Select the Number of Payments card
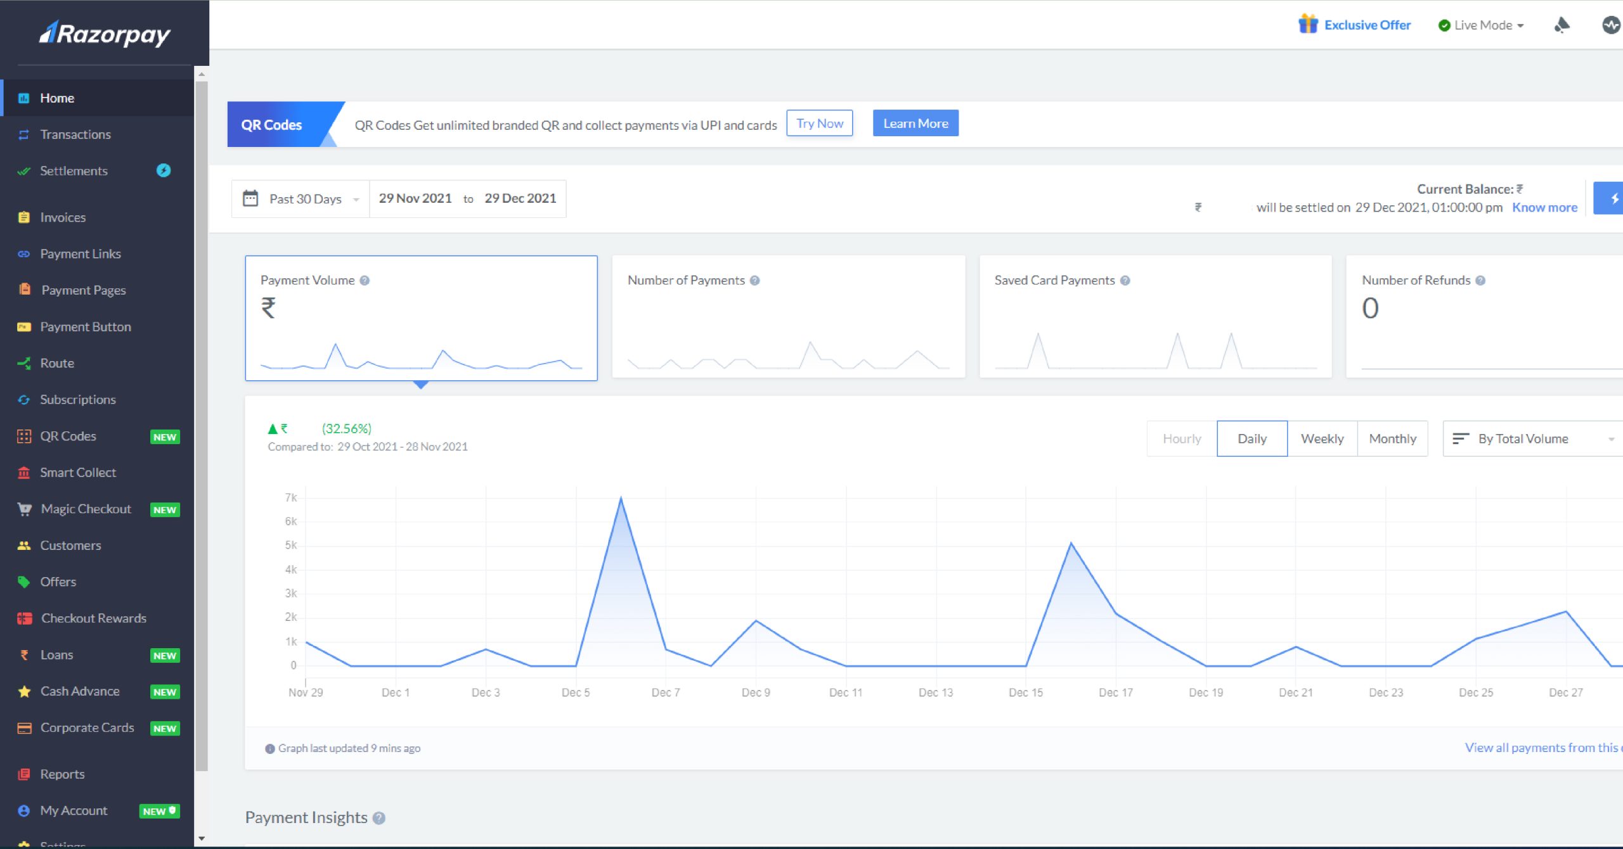This screenshot has height=849, width=1623. (789, 317)
